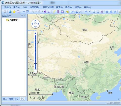Screen dimensions: 121x106
Task: Open the 用户(U) menu
Action: click(17, 7)
